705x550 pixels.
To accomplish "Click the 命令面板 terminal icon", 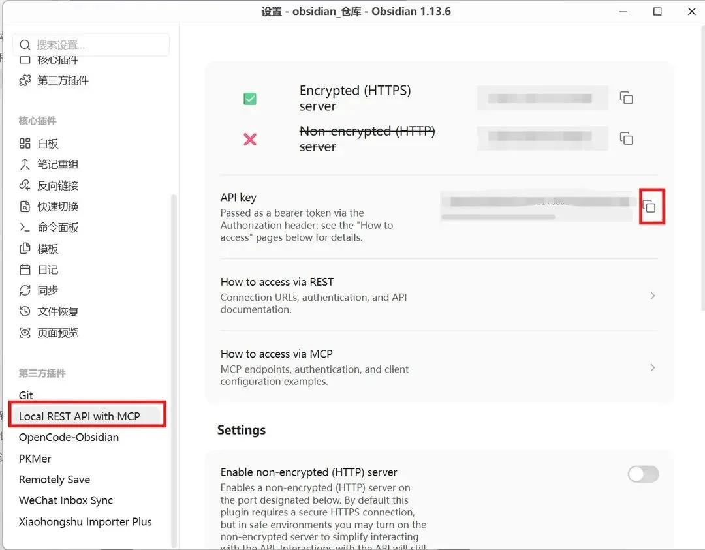I will pyautogui.click(x=25, y=227).
